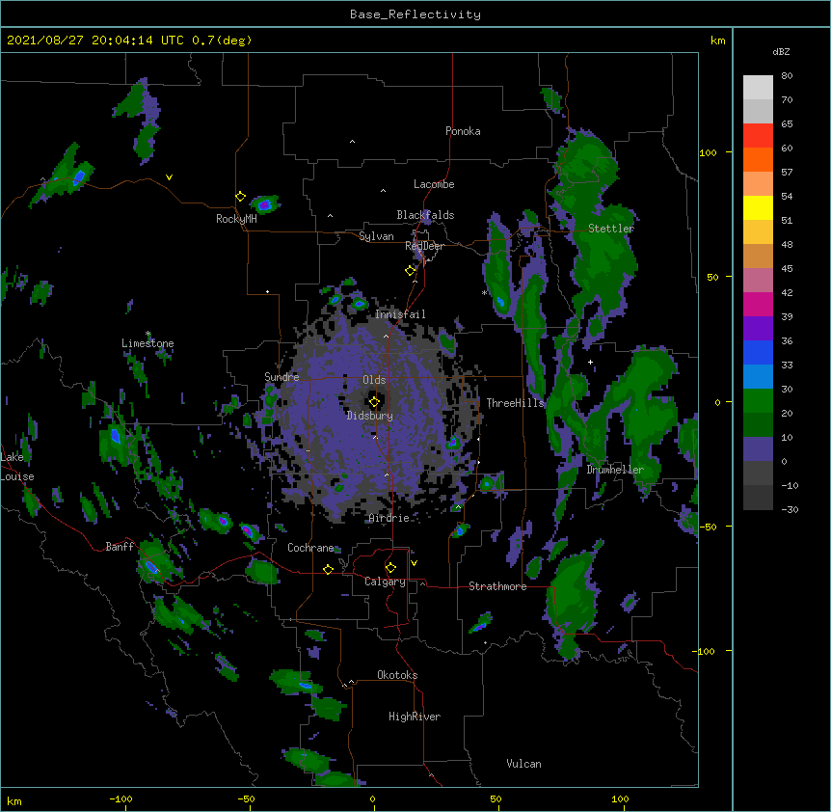Click the Vulcan label

(x=523, y=764)
